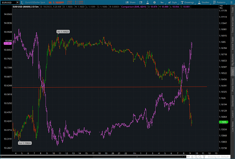Click the red horizontal price level line

click(x=109, y=87)
